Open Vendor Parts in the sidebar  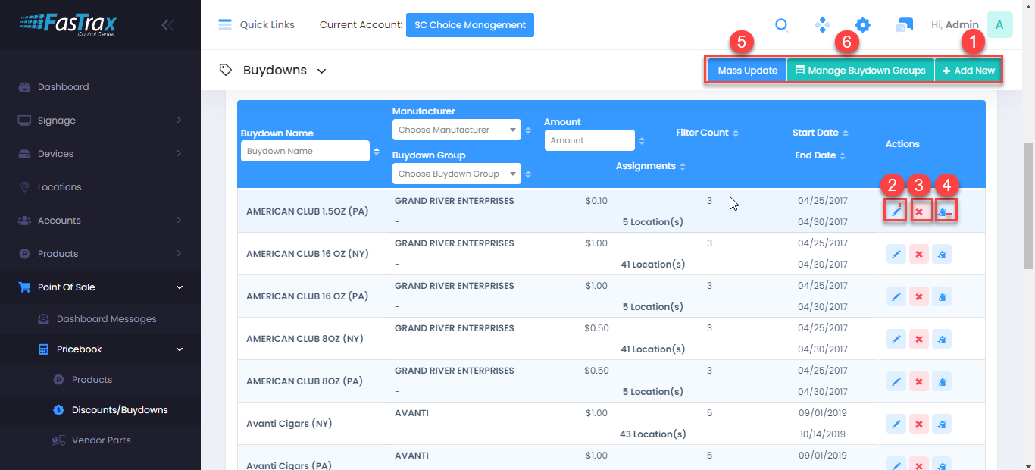click(x=100, y=440)
